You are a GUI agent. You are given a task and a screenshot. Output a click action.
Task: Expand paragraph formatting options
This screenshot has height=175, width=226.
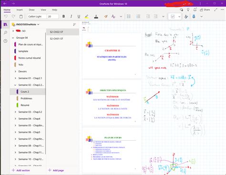(x=163, y=16)
